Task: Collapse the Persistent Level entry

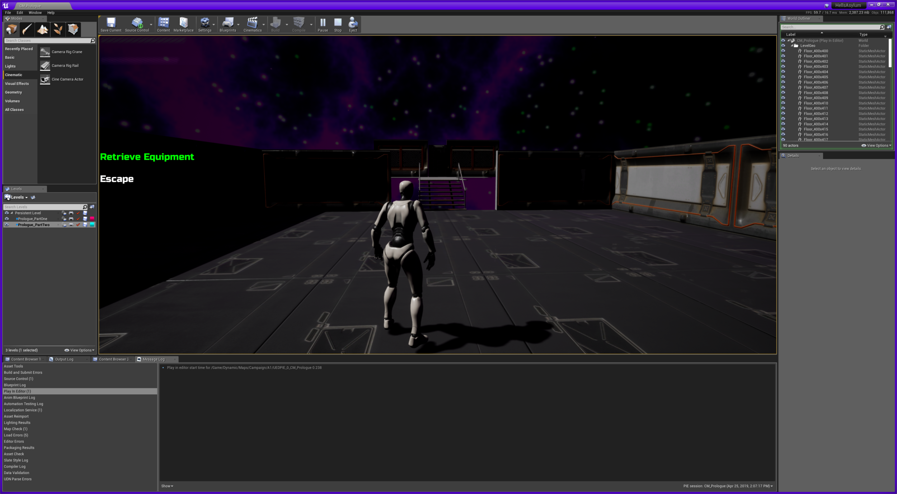Action: click(12, 213)
